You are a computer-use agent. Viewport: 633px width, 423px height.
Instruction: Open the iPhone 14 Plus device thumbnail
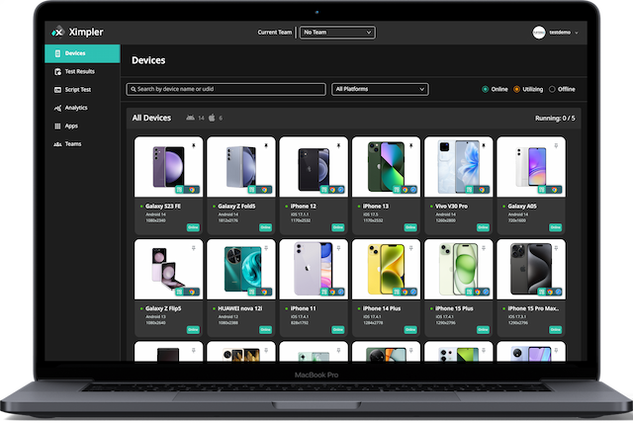tap(385, 272)
